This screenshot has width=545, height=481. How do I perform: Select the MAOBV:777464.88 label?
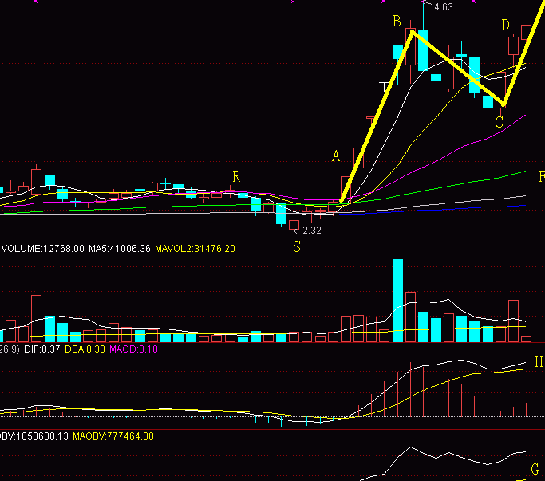[113, 436]
